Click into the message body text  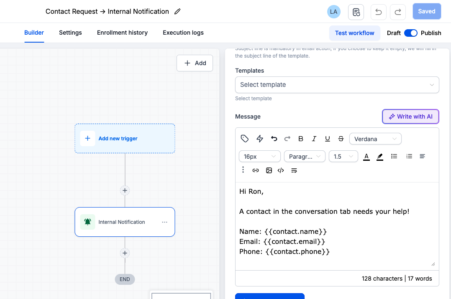tap(337, 226)
